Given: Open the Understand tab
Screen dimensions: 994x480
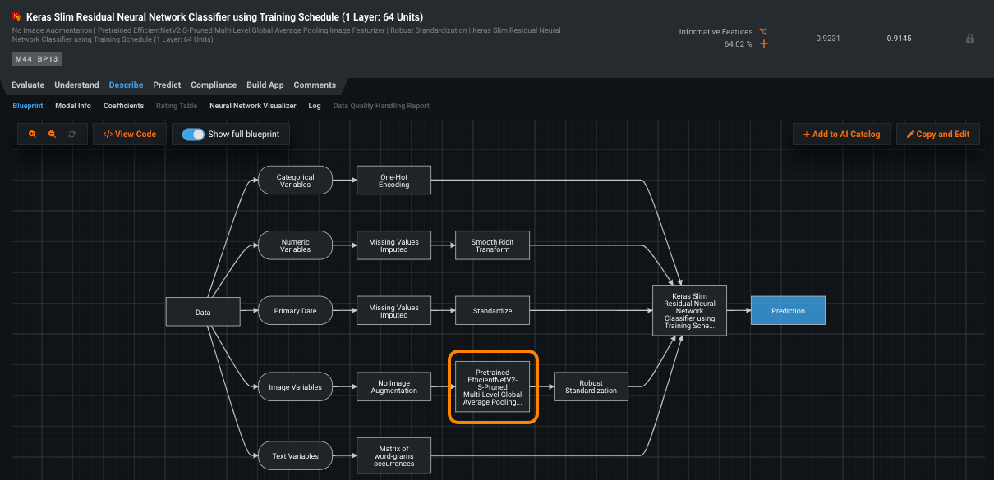Looking at the screenshot, I should click(76, 85).
